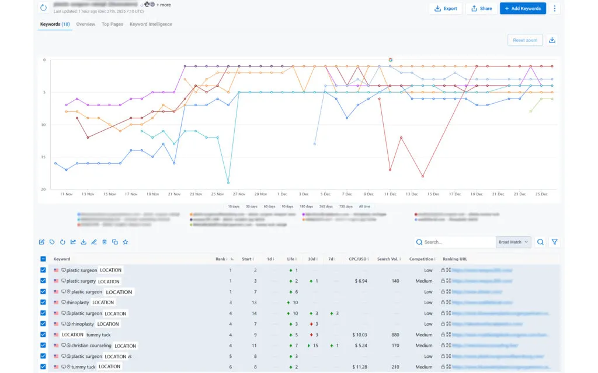Uncheck the plastic surgery LOCATION row checkbox
598x373 pixels.
(x=43, y=280)
